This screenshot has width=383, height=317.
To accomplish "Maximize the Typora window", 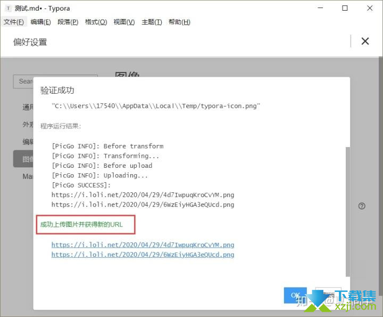I will coord(345,8).
